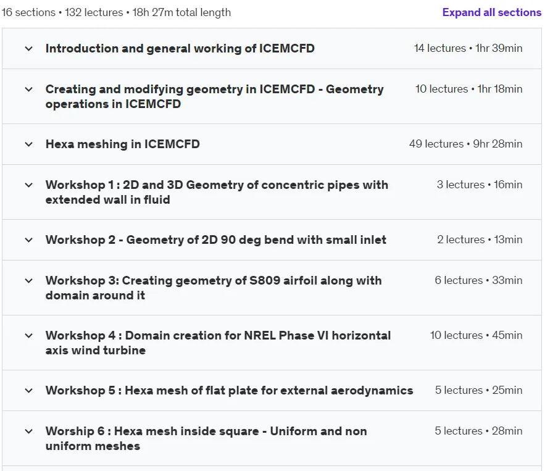Click the 10 lectures • 45min label
The height and width of the screenshot is (471, 545).
click(476, 335)
